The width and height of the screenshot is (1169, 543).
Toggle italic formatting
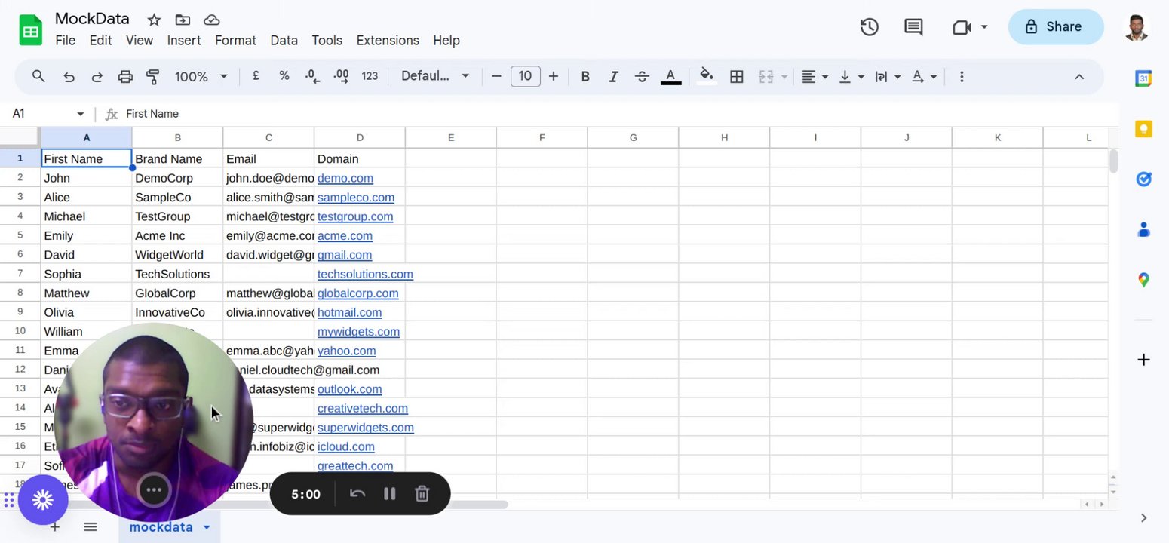click(x=614, y=76)
